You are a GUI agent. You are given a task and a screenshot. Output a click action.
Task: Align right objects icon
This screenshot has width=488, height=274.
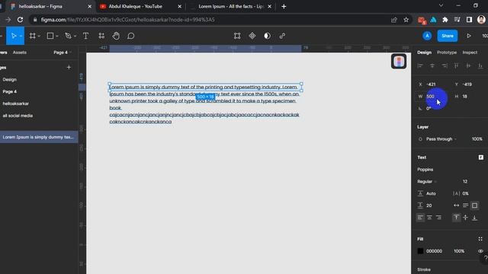pos(445,65)
